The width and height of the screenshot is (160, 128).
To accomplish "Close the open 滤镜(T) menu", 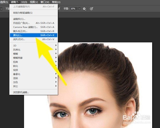I will coord(15,2).
